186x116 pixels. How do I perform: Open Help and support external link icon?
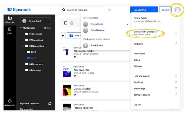[176, 76]
